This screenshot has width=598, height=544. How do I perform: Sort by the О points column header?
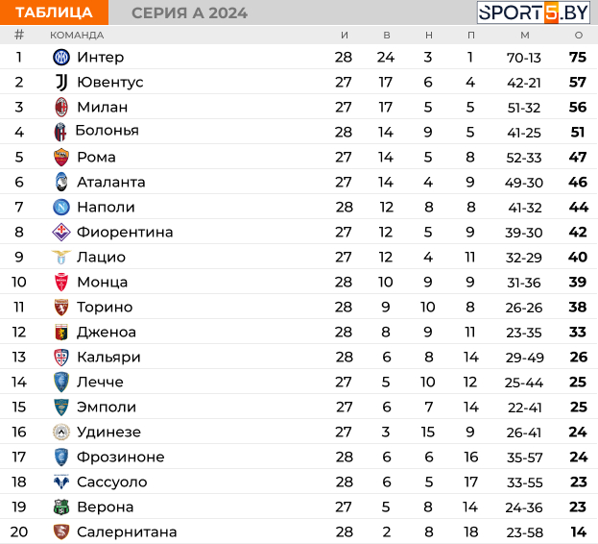click(579, 36)
